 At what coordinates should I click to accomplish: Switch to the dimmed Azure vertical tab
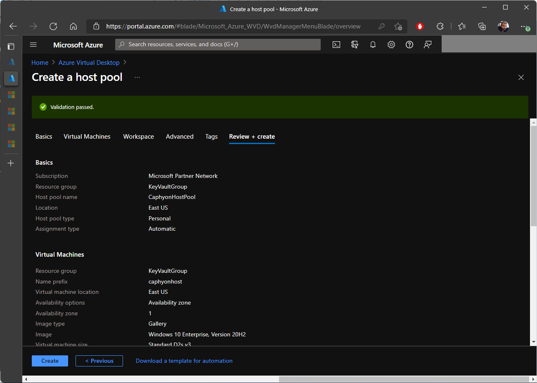[12, 62]
